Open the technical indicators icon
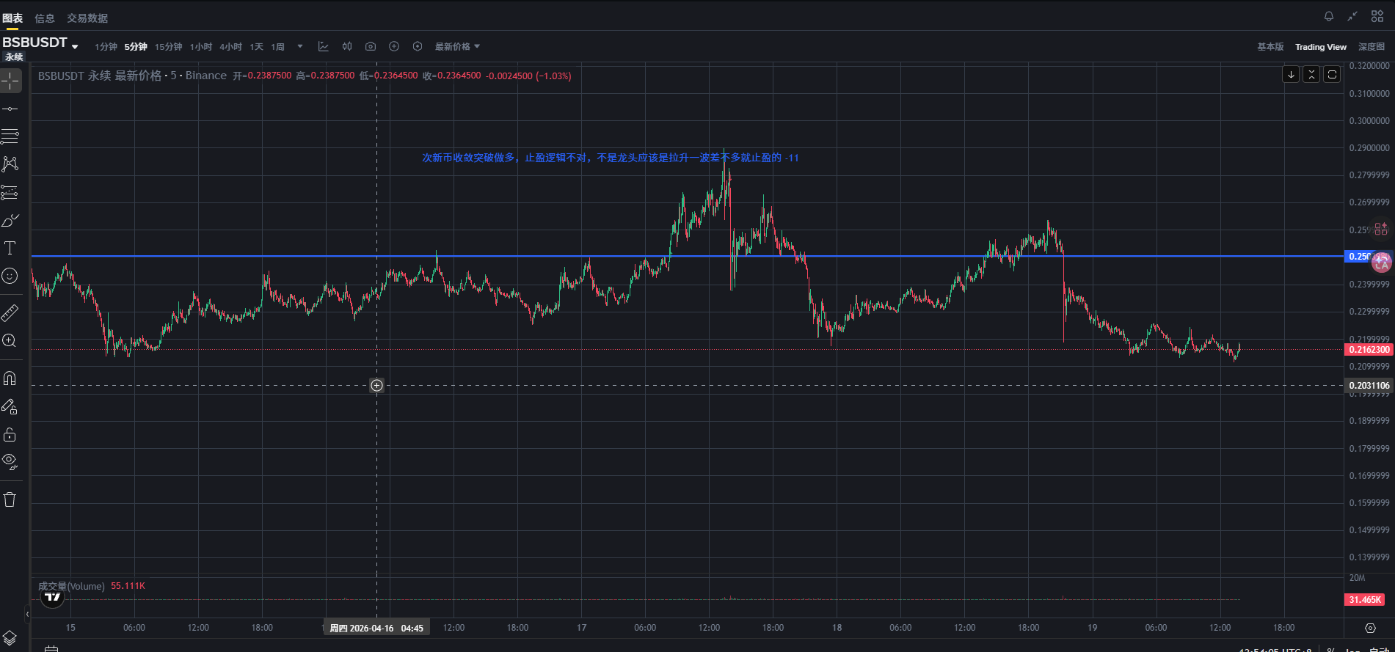1395x652 pixels. (324, 46)
